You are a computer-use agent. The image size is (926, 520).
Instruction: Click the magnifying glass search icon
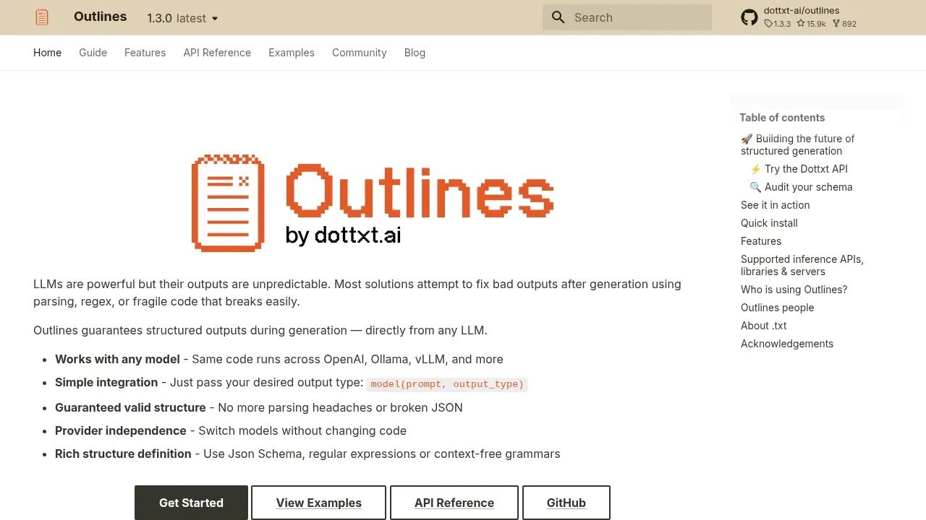click(558, 17)
